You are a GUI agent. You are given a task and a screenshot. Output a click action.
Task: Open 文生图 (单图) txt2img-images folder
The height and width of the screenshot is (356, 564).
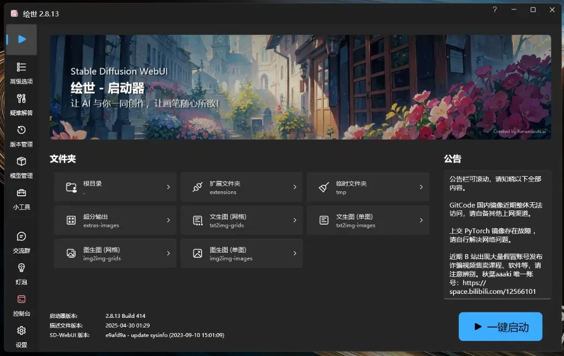[368, 220]
